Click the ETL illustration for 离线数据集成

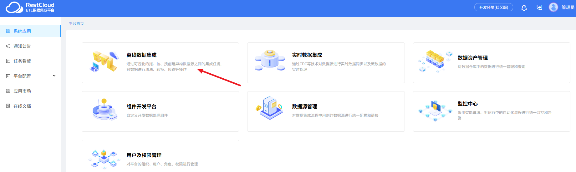(104, 62)
